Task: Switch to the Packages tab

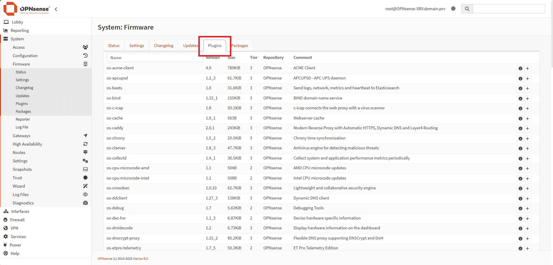Action: coord(240,46)
